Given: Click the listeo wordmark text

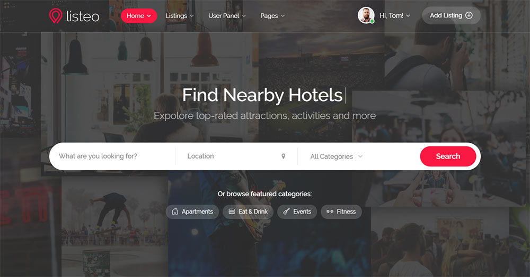Looking at the screenshot, I should point(83,16).
